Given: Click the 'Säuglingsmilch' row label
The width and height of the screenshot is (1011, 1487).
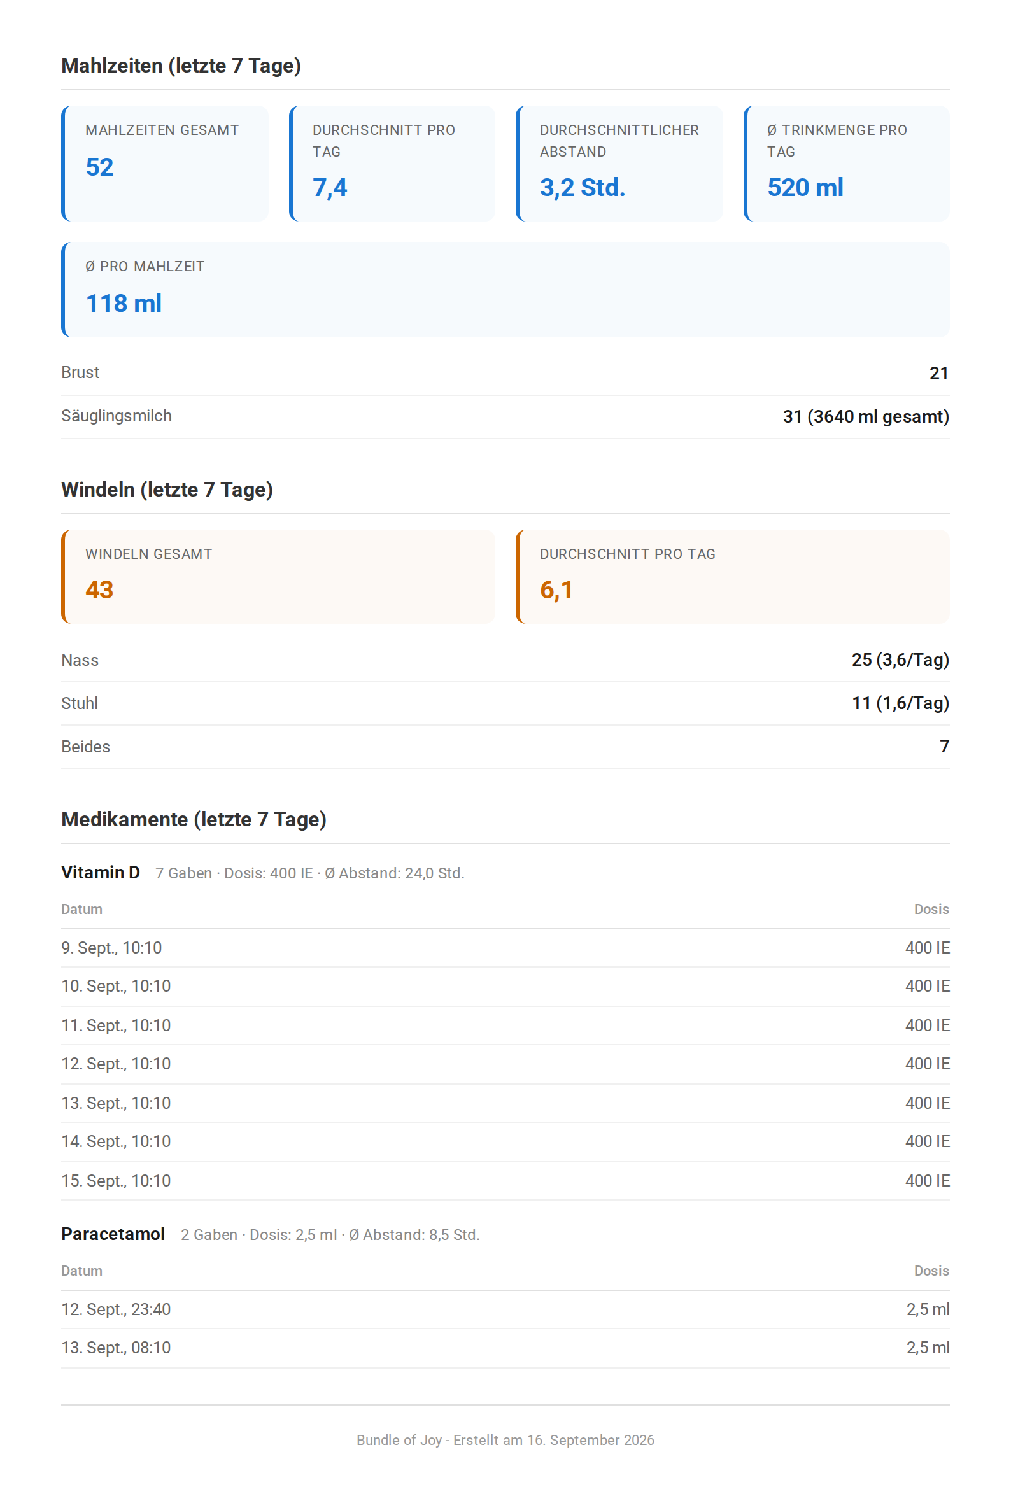Looking at the screenshot, I should tap(117, 416).
